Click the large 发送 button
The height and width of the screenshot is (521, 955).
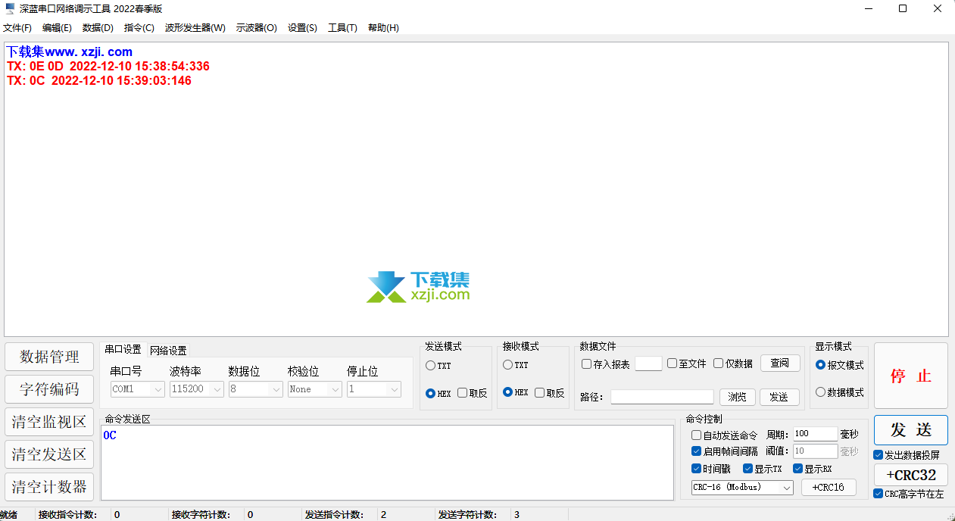click(911, 430)
